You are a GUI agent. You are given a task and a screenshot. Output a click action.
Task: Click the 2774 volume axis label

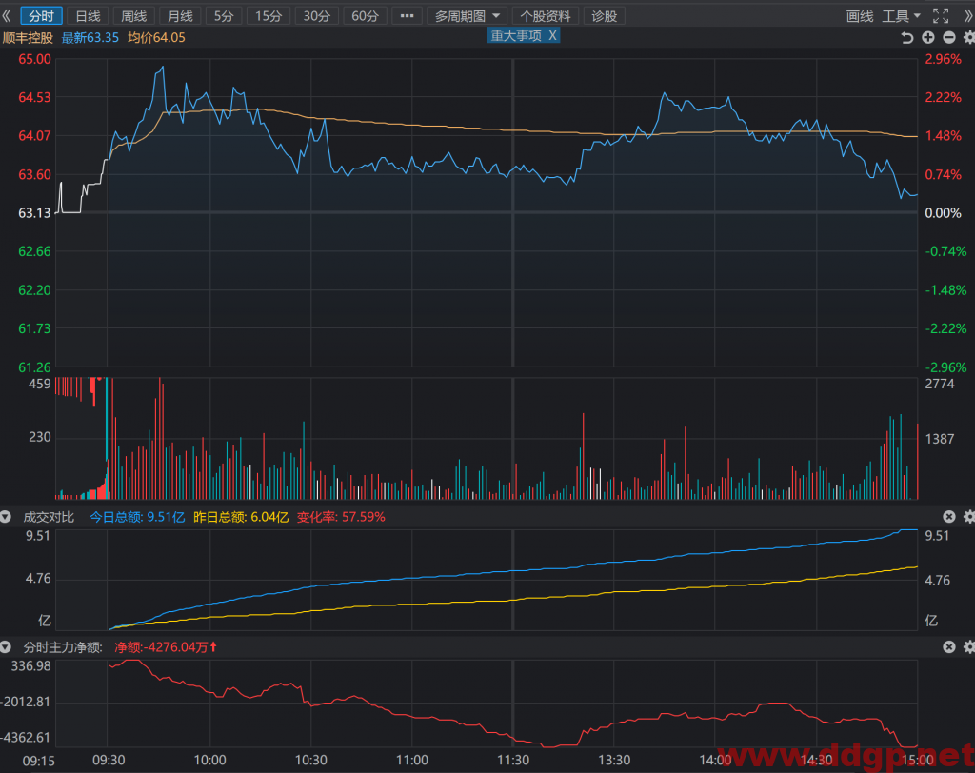[940, 385]
